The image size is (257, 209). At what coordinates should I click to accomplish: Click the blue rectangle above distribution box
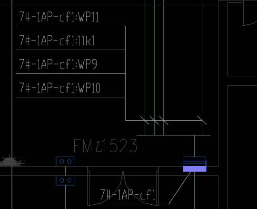click(x=194, y=159)
